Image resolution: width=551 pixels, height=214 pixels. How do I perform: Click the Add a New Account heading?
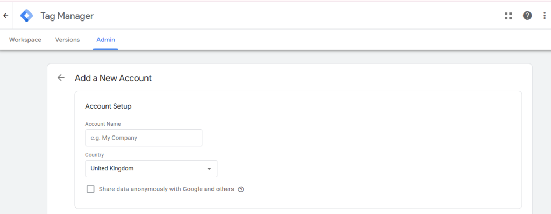[113, 78]
